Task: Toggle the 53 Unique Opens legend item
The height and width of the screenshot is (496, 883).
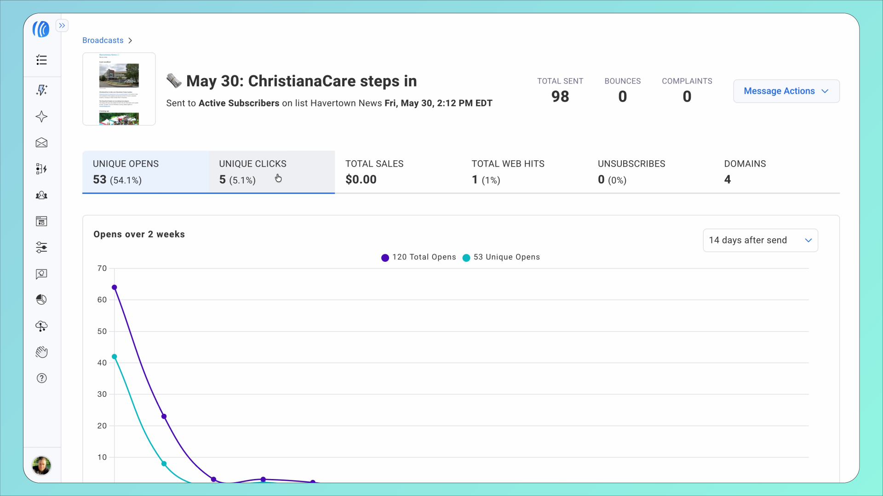Action: 501,257
